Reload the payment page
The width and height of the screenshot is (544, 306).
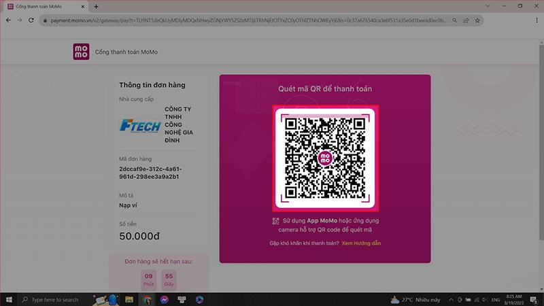pyautogui.click(x=31, y=20)
